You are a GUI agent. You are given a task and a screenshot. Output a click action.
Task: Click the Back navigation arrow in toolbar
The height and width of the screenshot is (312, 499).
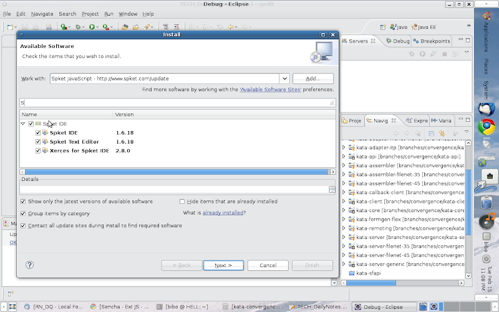(231, 27)
